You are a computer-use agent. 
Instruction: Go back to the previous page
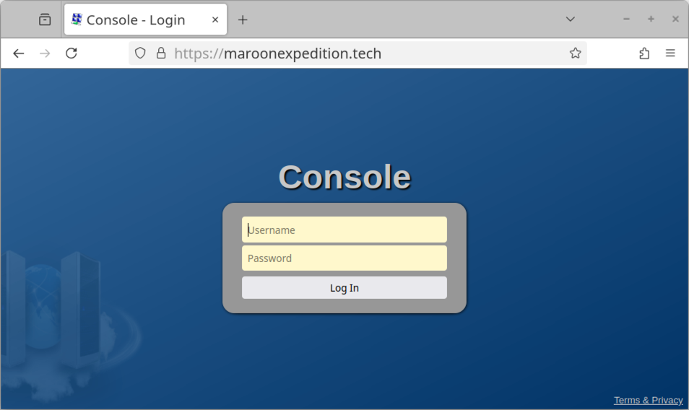tap(19, 53)
